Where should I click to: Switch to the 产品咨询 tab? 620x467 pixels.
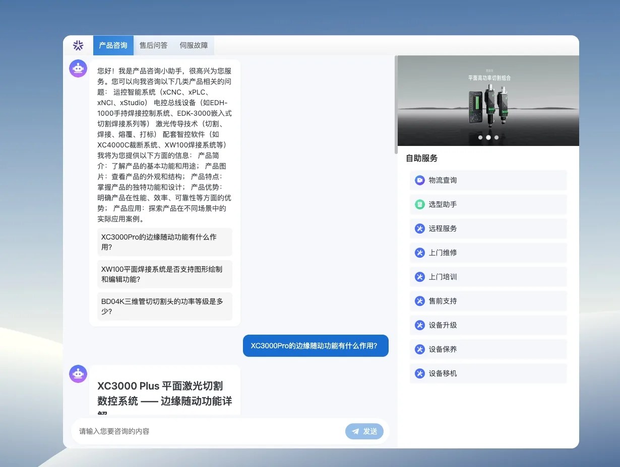[x=113, y=45]
